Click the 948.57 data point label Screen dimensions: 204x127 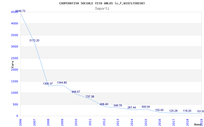(x=76, y=92)
